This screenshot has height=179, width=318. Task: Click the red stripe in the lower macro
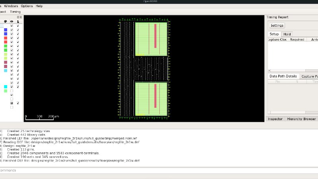point(155,96)
